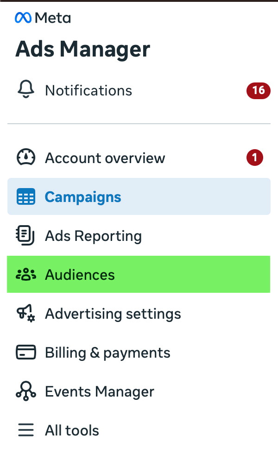
Task: Click the Account overview gauge icon
Action: click(26, 158)
